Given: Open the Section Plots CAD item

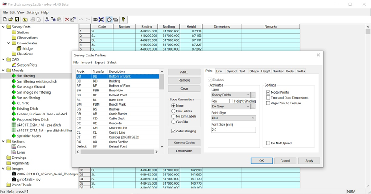Looking at the screenshot, I should [27, 65].
